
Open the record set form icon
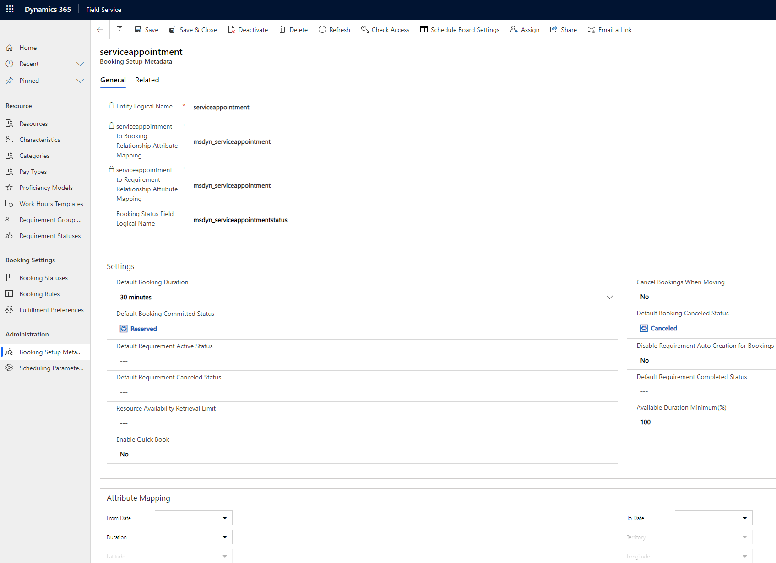click(x=119, y=30)
